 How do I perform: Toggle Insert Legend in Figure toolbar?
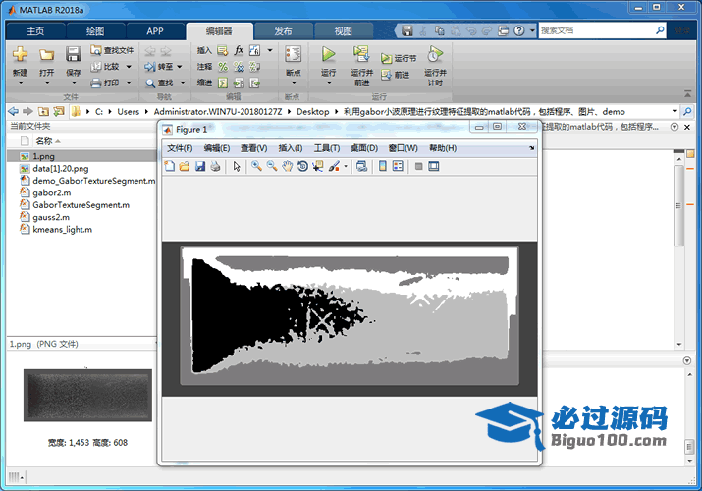click(x=398, y=167)
